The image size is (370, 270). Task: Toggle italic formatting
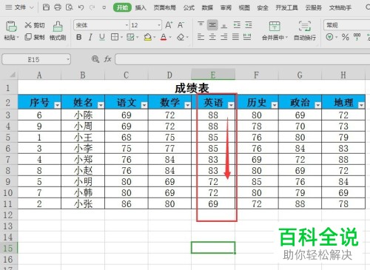[90, 37]
